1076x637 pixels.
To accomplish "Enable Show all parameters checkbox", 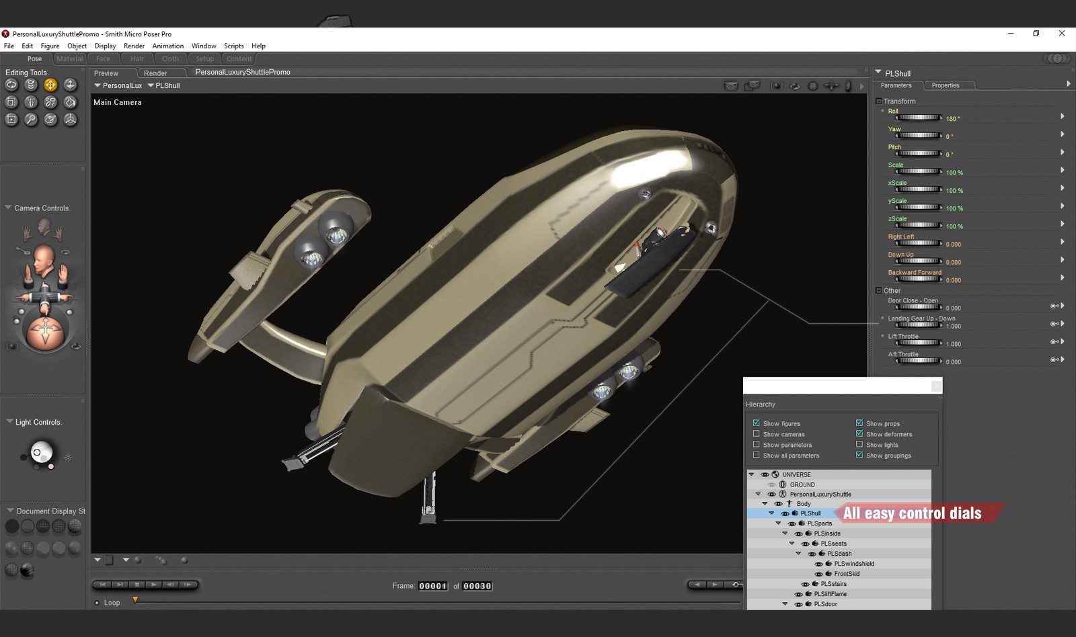I will point(757,455).
